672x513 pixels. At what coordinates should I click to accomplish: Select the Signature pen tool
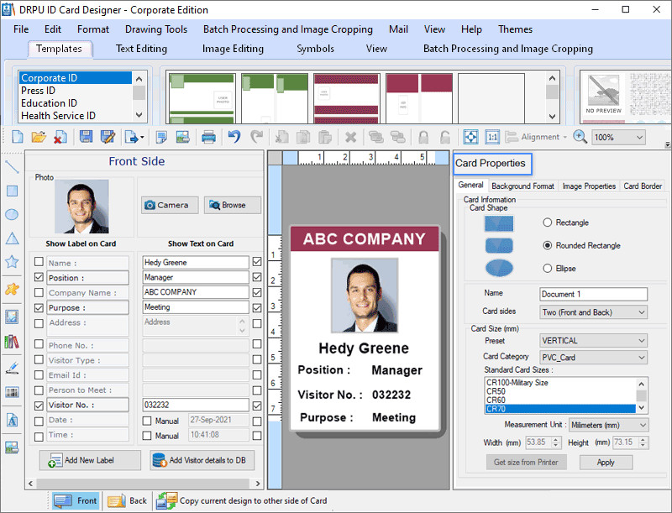click(12, 368)
